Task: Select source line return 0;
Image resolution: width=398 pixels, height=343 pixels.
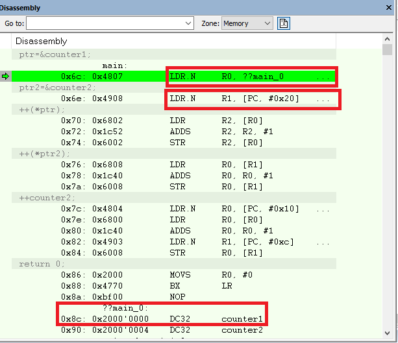Action: pyautogui.click(x=174, y=264)
